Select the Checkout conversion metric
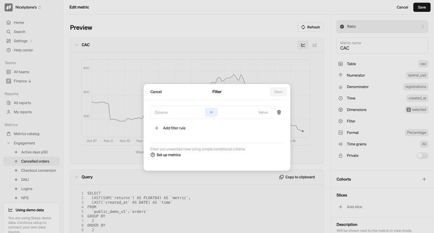Image resolution: width=434 pixels, height=233 pixels. pyautogui.click(x=39, y=170)
